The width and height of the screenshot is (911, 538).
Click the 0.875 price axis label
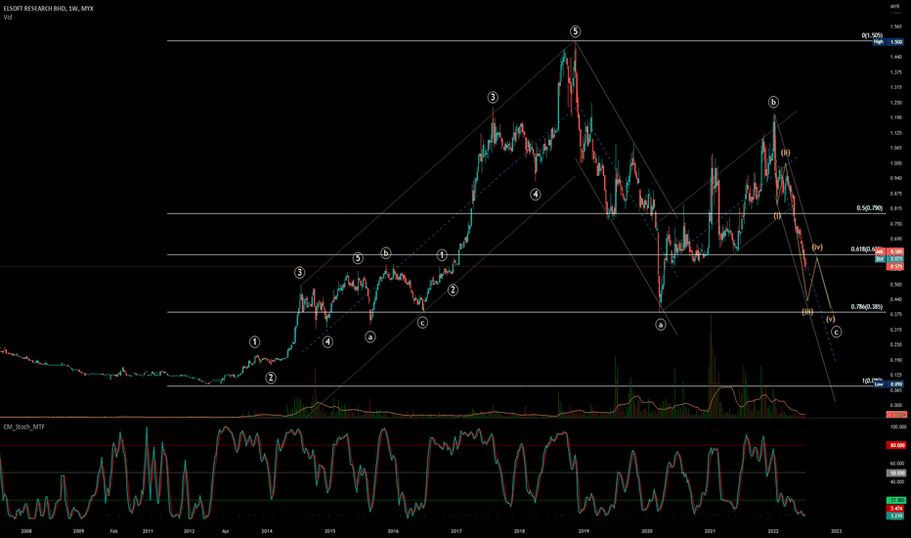coord(896,194)
